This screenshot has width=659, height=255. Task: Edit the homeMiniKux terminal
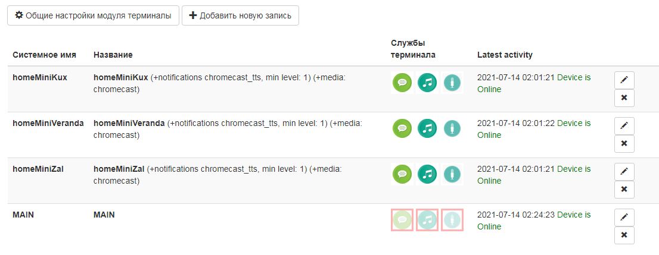[624, 80]
